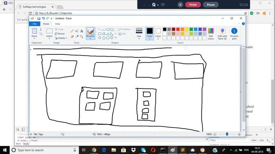The height and width of the screenshot is (154, 275).
Task: Click the zoom in plus button
Action: [x=239, y=134]
